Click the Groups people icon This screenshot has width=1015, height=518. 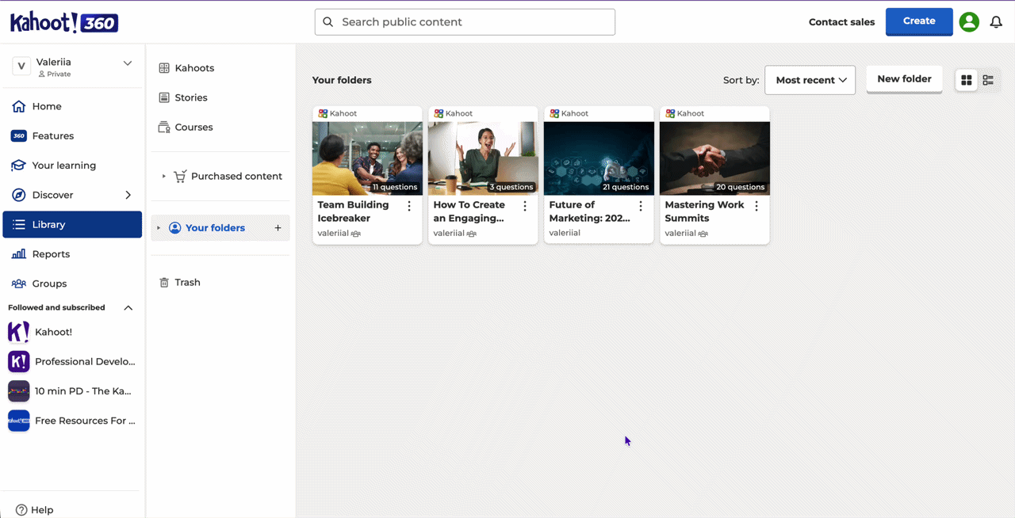point(18,284)
